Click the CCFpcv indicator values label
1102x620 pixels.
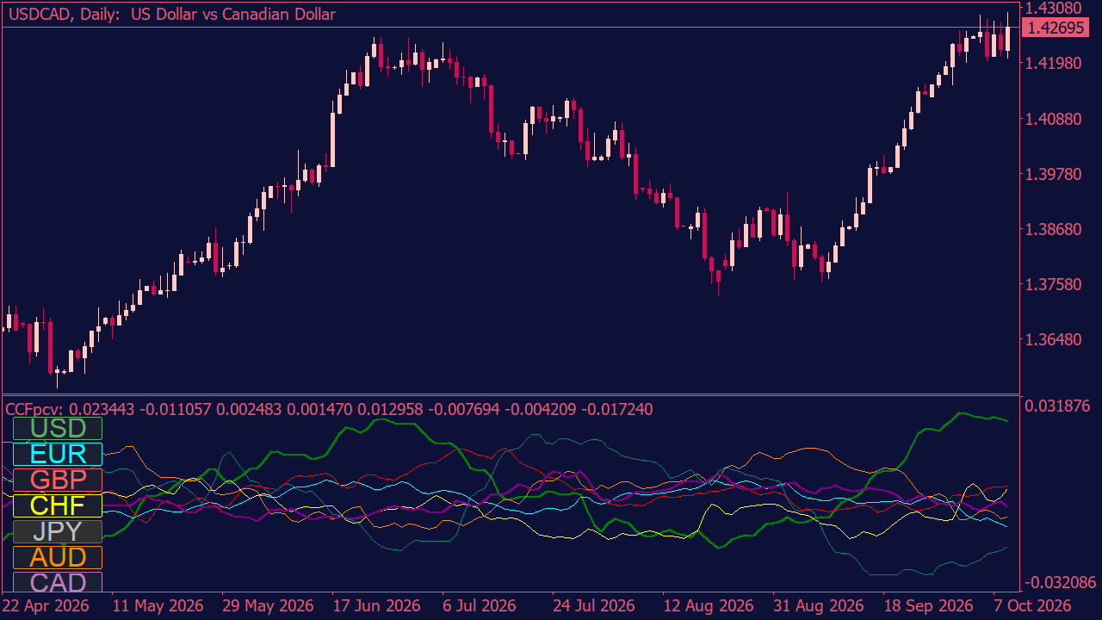pyautogui.click(x=329, y=410)
